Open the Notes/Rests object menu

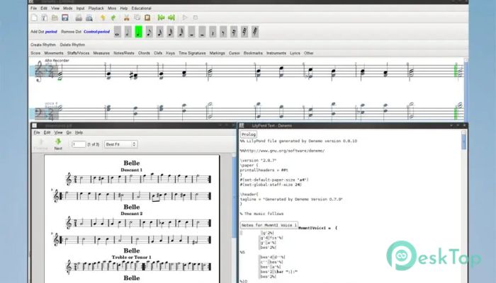coord(124,53)
